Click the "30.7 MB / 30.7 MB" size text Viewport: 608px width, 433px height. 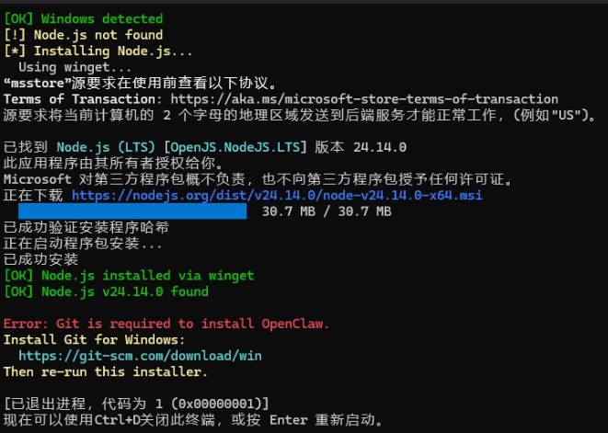(x=327, y=212)
